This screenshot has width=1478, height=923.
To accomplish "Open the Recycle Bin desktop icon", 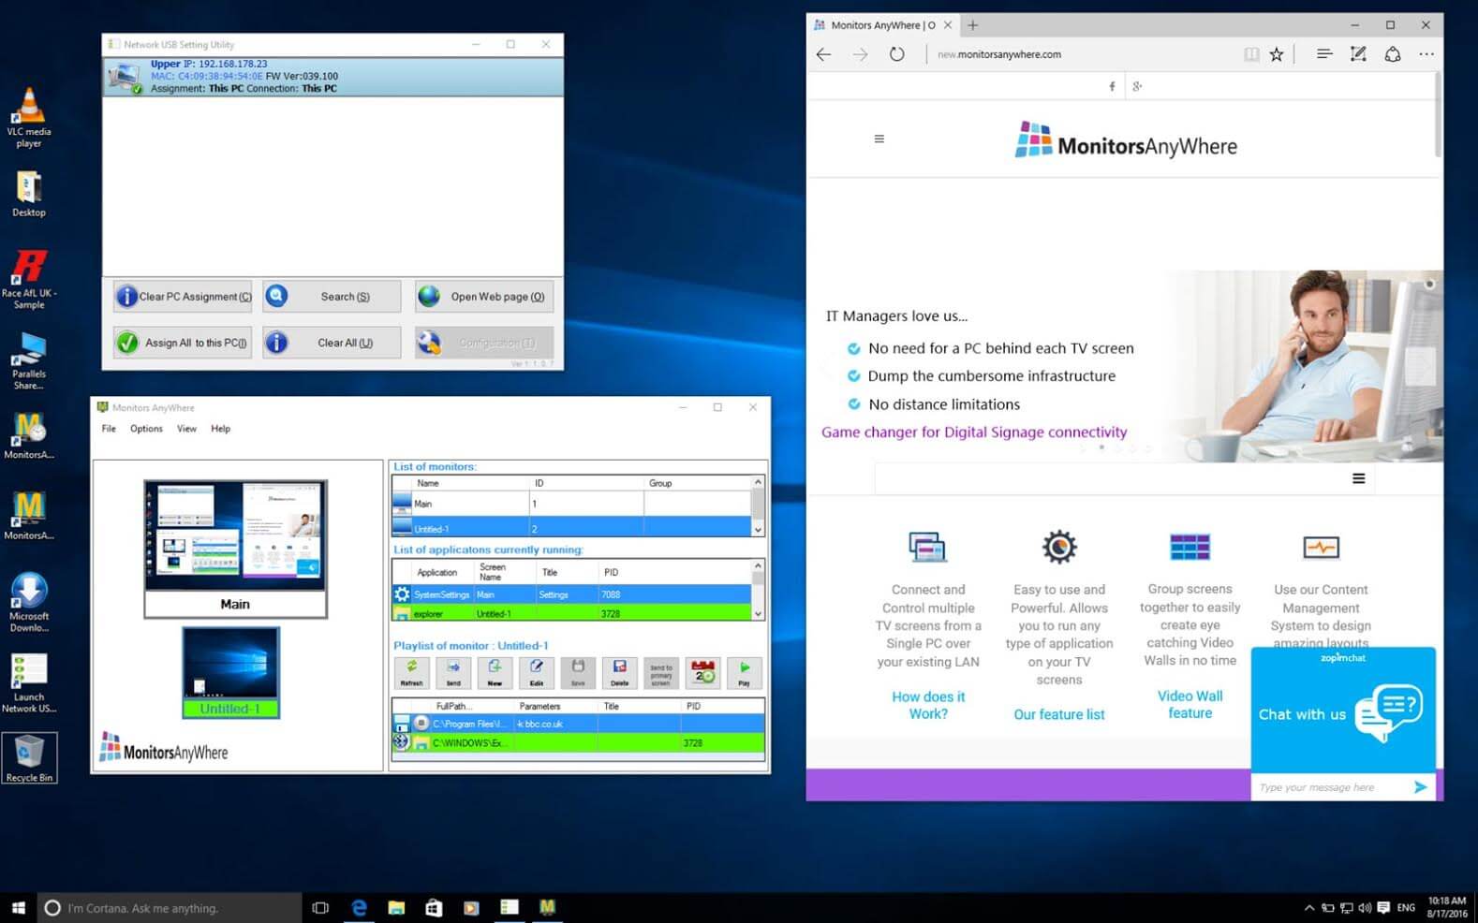I will pos(29,757).
